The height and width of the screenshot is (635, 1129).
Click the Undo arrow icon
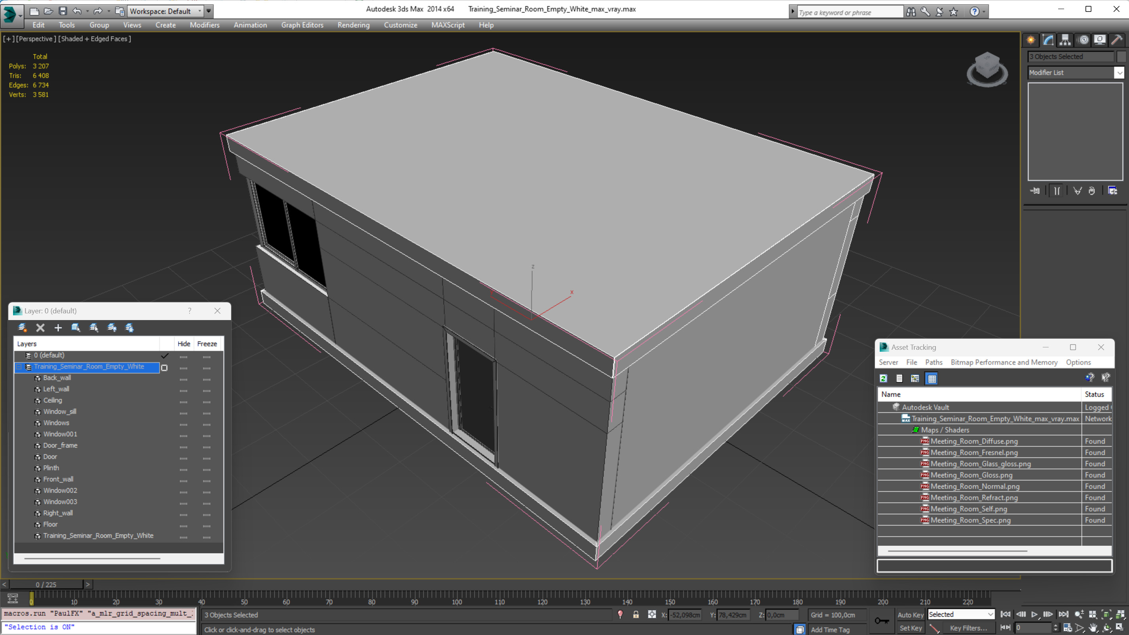[x=77, y=11]
